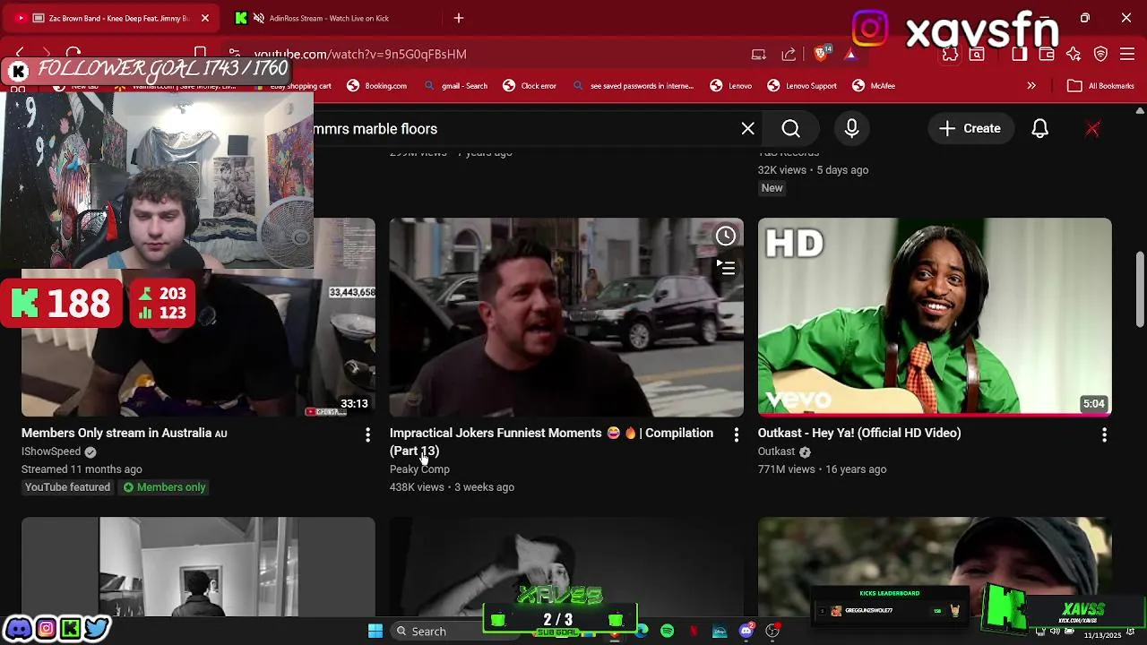Viewport: 1147px width, 645px height.
Task: Open OBS Studio from the taskbar
Action: pos(772,632)
